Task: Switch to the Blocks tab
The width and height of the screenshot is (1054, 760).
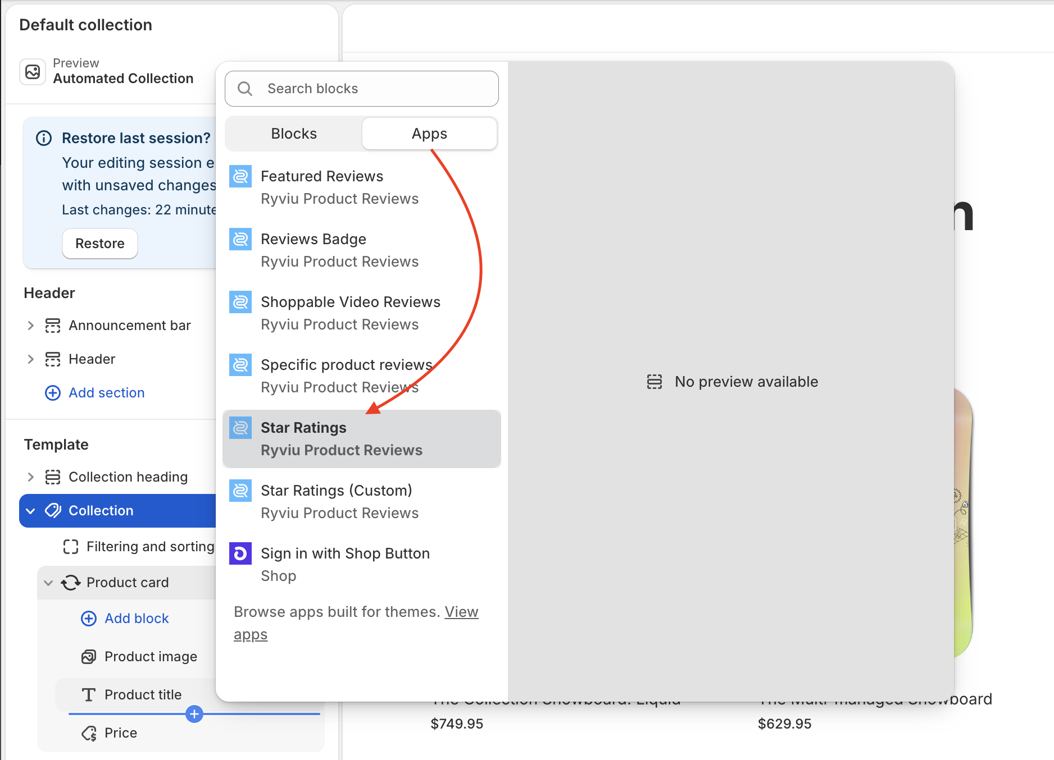Action: [294, 134]
